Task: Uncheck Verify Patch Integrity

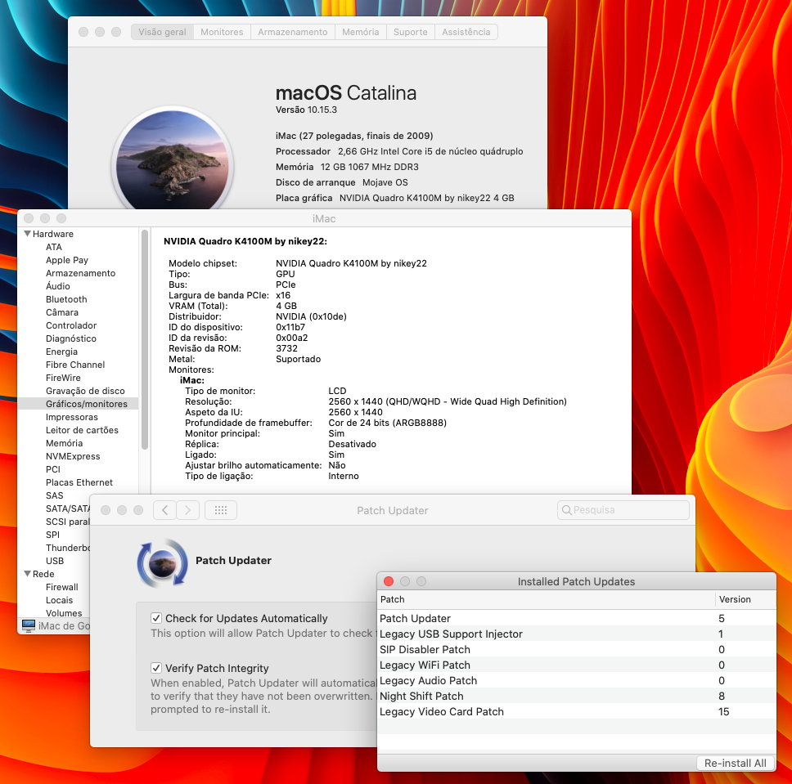Action: [156, 669]
